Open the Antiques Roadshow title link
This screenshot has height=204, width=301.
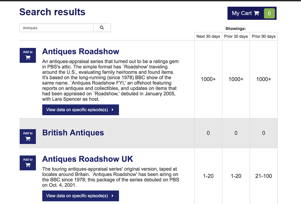click(81, 51)
